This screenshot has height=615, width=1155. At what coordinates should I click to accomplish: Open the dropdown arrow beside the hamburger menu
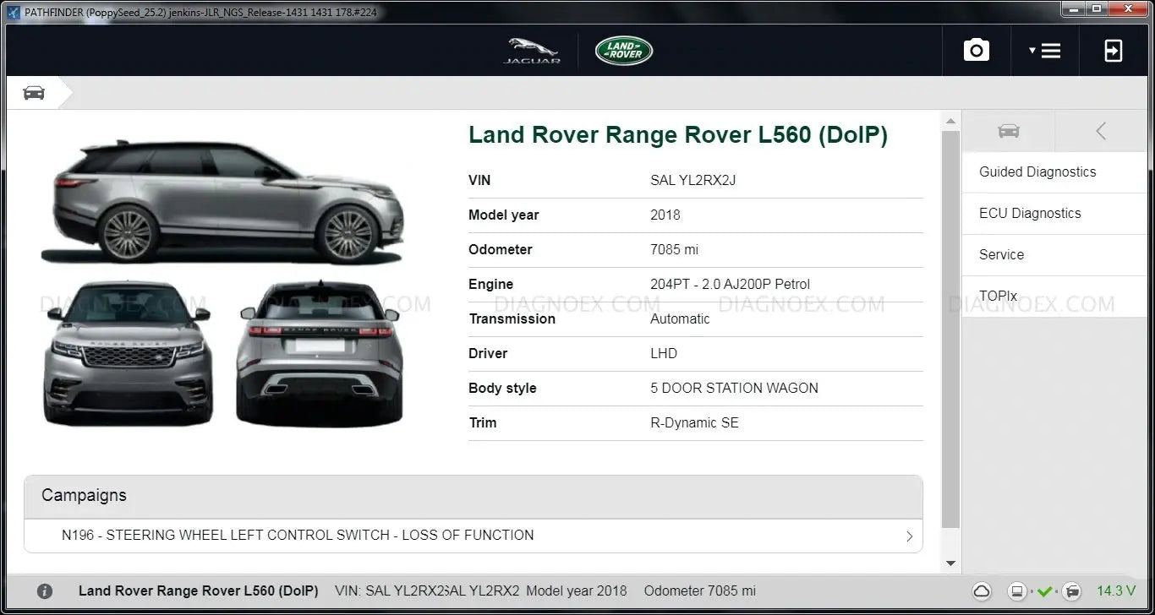point(1033,50)
